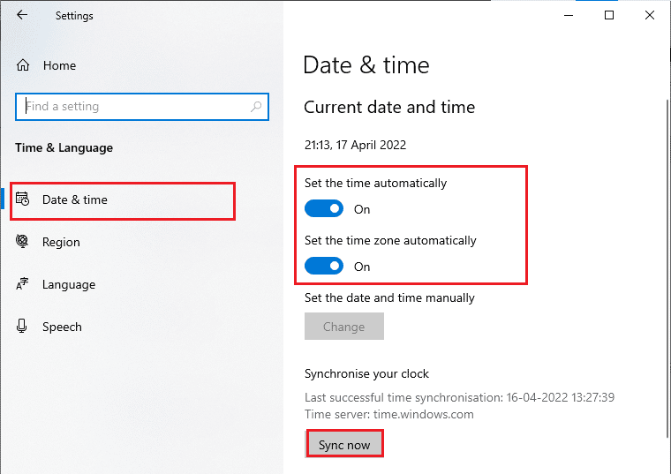Click the search magnifier icon
The width and height of the screenshot is (671, 474).
coord(256,106)
